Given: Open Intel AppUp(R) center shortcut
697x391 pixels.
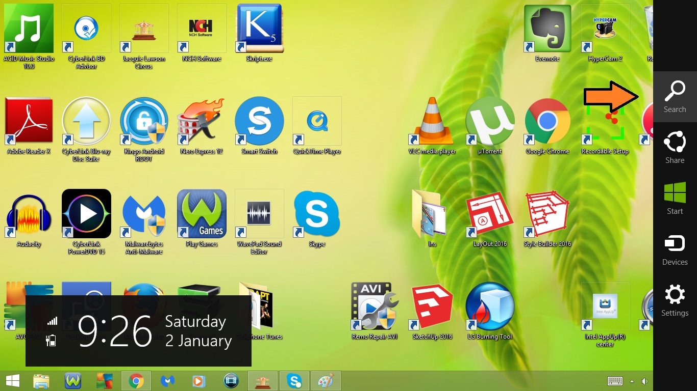Looking at the screenshot, I should click(605, 306).
